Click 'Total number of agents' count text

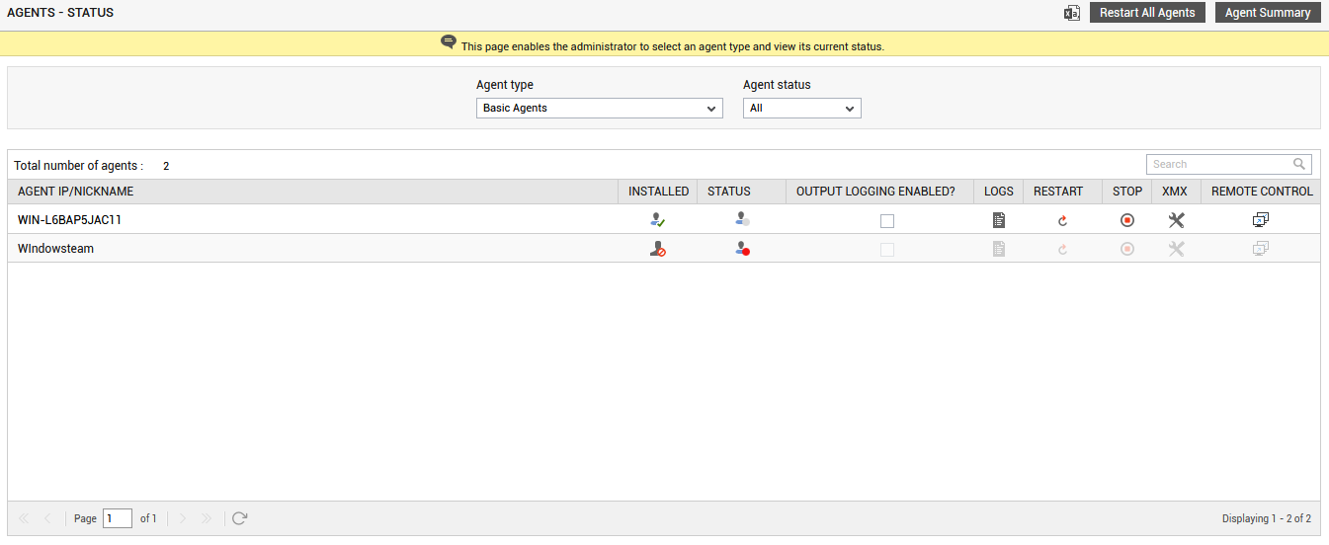(x=91, y=166)
